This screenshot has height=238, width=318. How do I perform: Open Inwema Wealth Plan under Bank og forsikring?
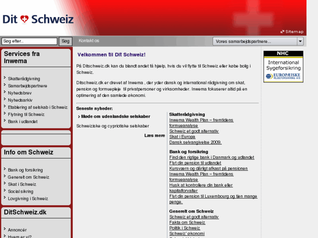(x=201, y=177)
